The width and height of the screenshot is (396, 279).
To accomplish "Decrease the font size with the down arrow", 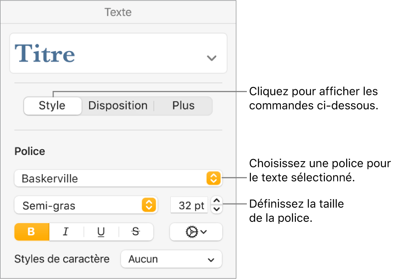I will [x=217, y=209].
